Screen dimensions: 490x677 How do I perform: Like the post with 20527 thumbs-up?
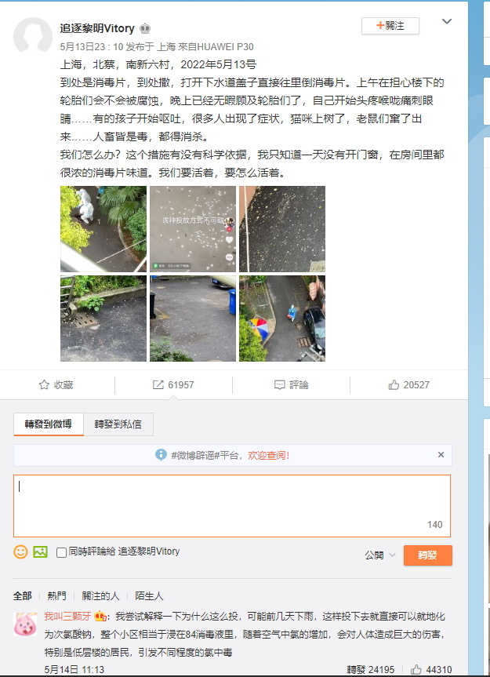click(x=394, y=384)
